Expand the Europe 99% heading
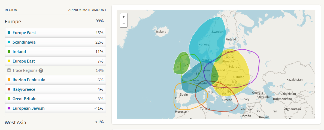324x130 pixels. 13,22
